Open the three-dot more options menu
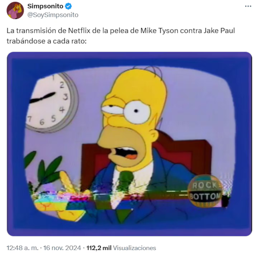 pos(248,6)
